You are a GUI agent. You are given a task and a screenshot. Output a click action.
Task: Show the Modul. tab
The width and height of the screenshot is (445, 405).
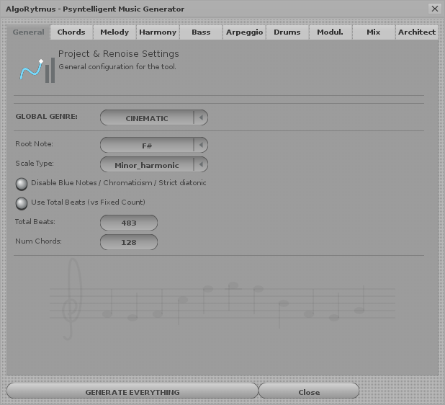pyautogui.click(x=331, y=32)
